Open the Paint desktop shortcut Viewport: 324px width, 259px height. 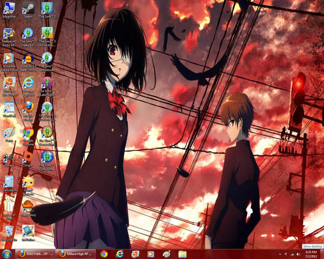point(9,135)
